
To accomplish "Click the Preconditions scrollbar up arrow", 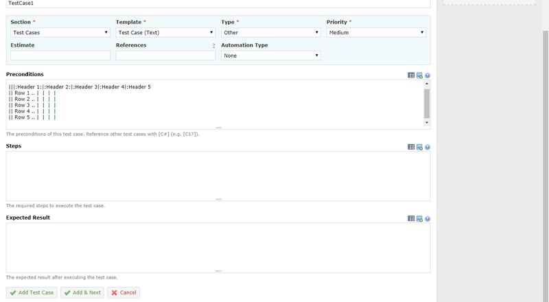I will click(x=426, y=84).
